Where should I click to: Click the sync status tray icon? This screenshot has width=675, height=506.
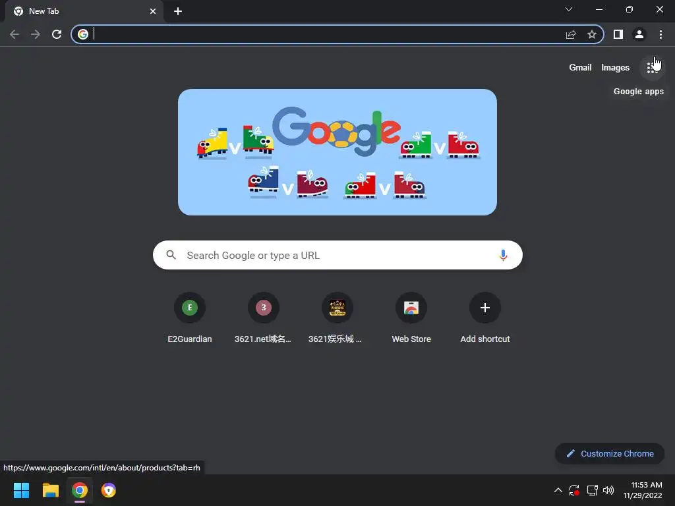click(x=574, y=490)
